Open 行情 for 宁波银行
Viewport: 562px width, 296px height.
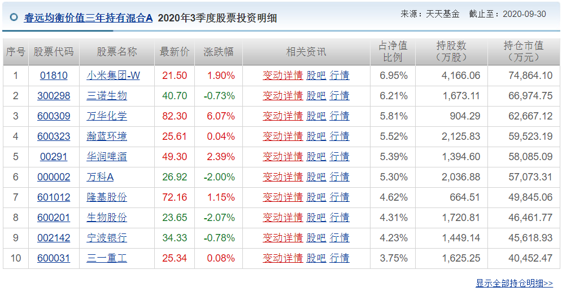[339, 238]
